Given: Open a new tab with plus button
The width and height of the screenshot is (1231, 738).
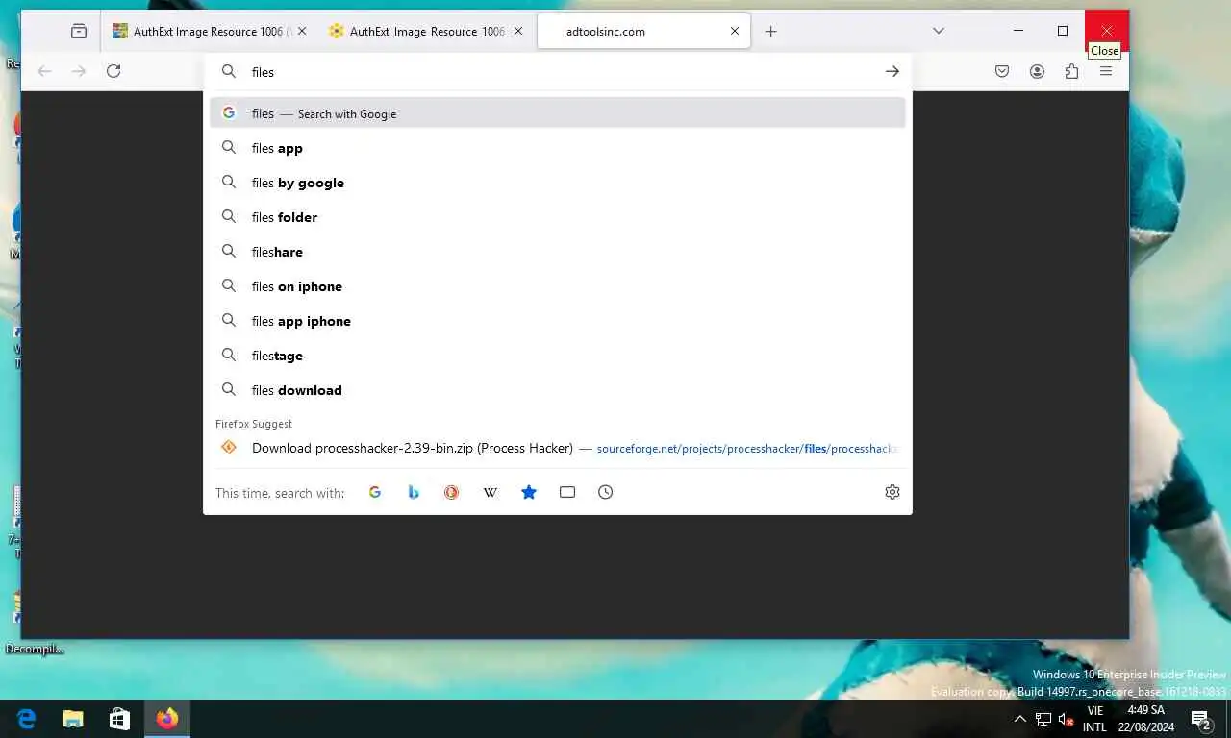Looking at the screenshot, I should pyautogui.click(x=770, y=31).
